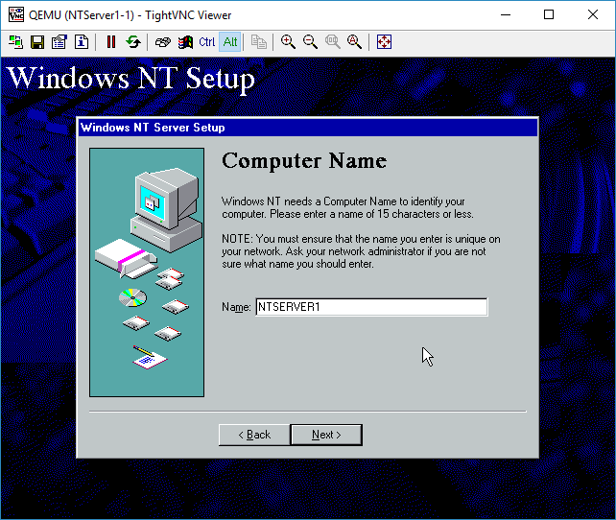Click the New Connection toolbar icon

coord(15,42)
